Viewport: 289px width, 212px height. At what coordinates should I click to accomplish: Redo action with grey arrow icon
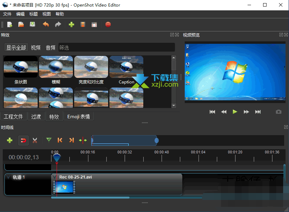point(58,24)
